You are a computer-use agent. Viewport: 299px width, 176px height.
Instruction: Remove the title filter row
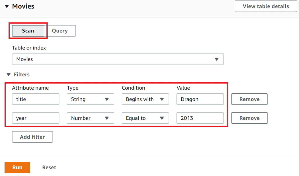249,99
